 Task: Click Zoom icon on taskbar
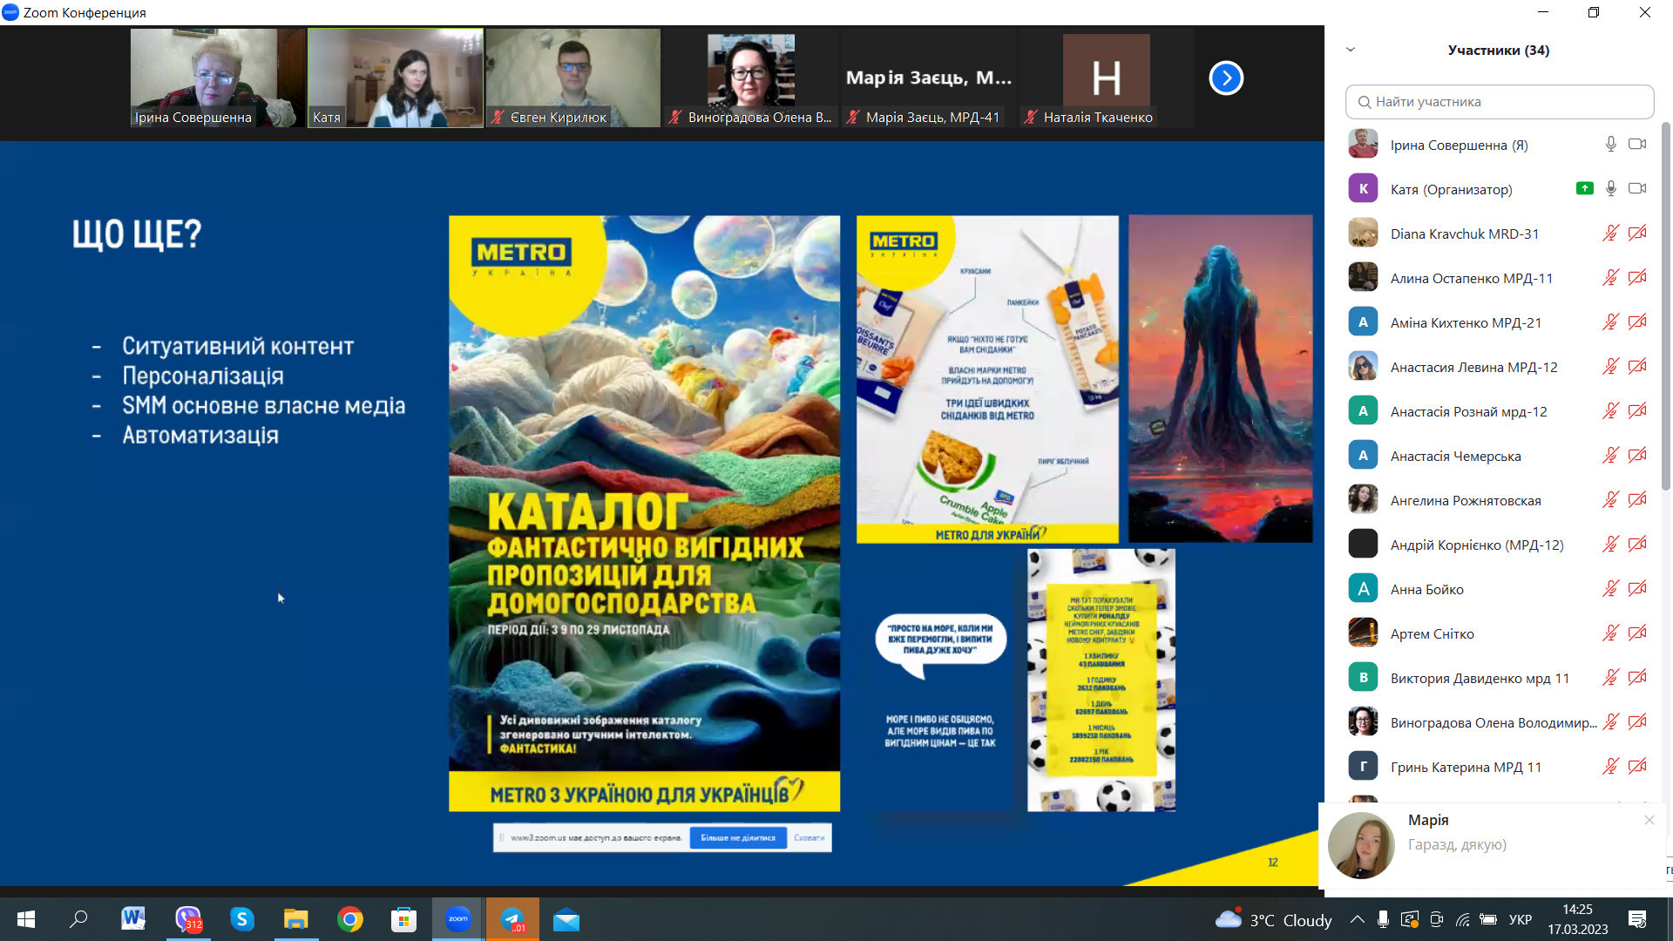tap(457, 919)
